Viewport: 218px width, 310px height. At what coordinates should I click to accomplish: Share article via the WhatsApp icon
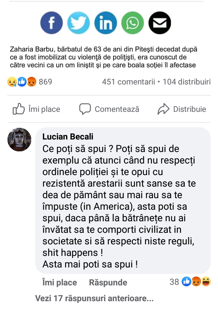tap(133, 23)
